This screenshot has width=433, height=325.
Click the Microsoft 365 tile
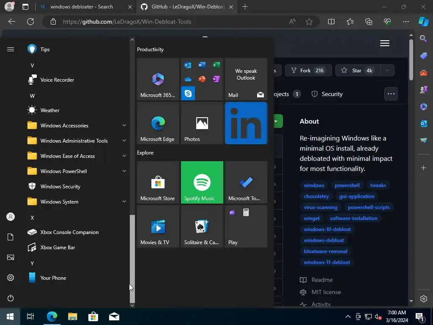(x=158, y=79)
